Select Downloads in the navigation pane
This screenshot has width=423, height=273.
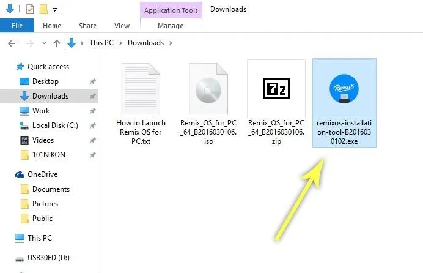[x=49, y=96]
